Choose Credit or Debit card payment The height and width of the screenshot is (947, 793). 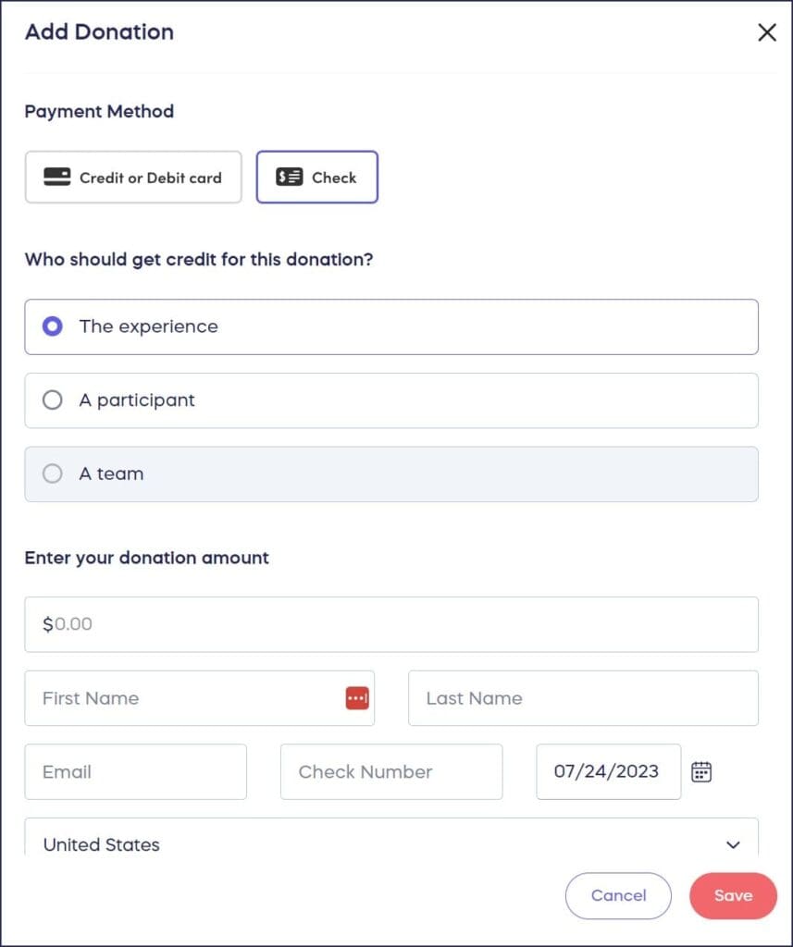pos(133,178)
